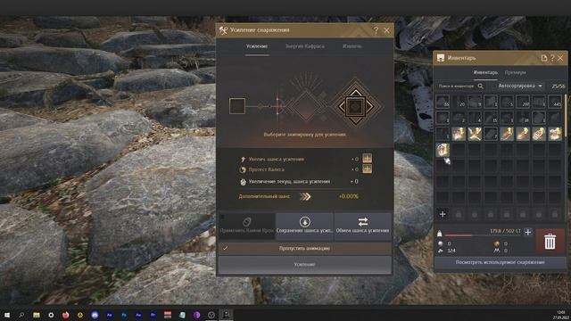Click the empty square equipment slot for enhancement
This screenshot has height=321, width=571.
(x=237, y=106)
